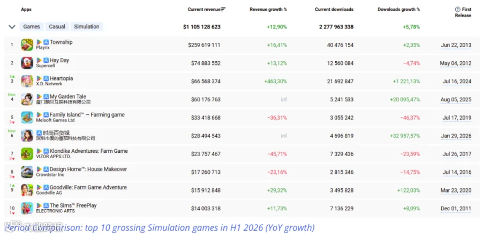Select the Games category tag
Viewport: 482px width, 236px height.
click(32, 27)
